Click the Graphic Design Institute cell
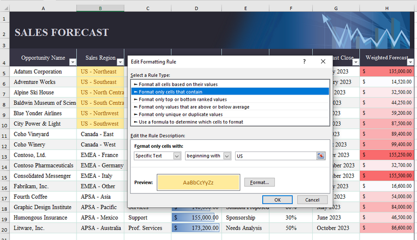 (43, 207)
